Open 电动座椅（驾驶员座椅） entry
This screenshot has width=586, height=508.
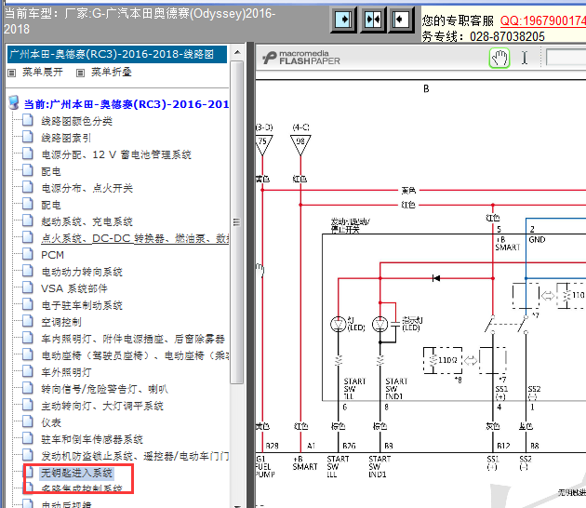(135, 355)
